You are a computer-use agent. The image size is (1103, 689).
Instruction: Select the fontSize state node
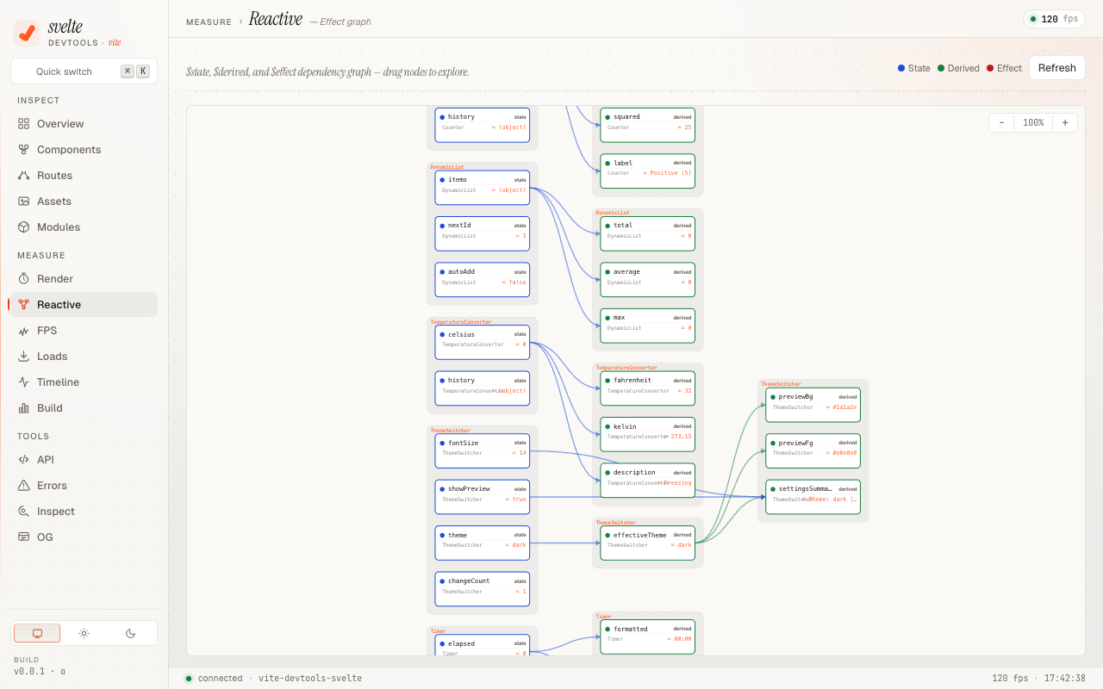pyautogui.click(x=483, y=451)
